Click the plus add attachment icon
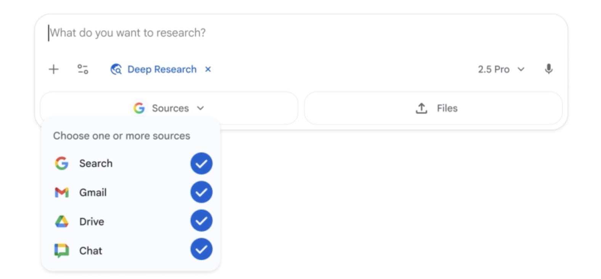 point(54,69)
